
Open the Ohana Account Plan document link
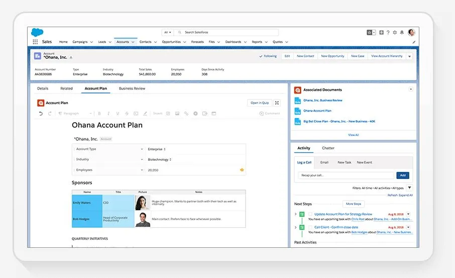pyautogui.click(x=317, y=111)
